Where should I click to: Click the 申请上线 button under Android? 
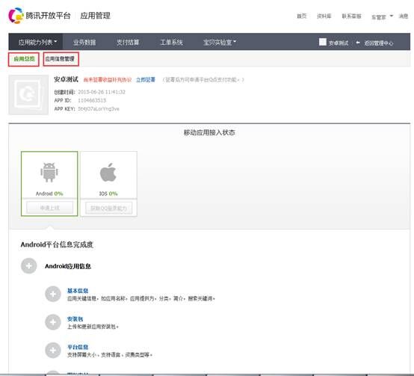[x=49, y=208]
